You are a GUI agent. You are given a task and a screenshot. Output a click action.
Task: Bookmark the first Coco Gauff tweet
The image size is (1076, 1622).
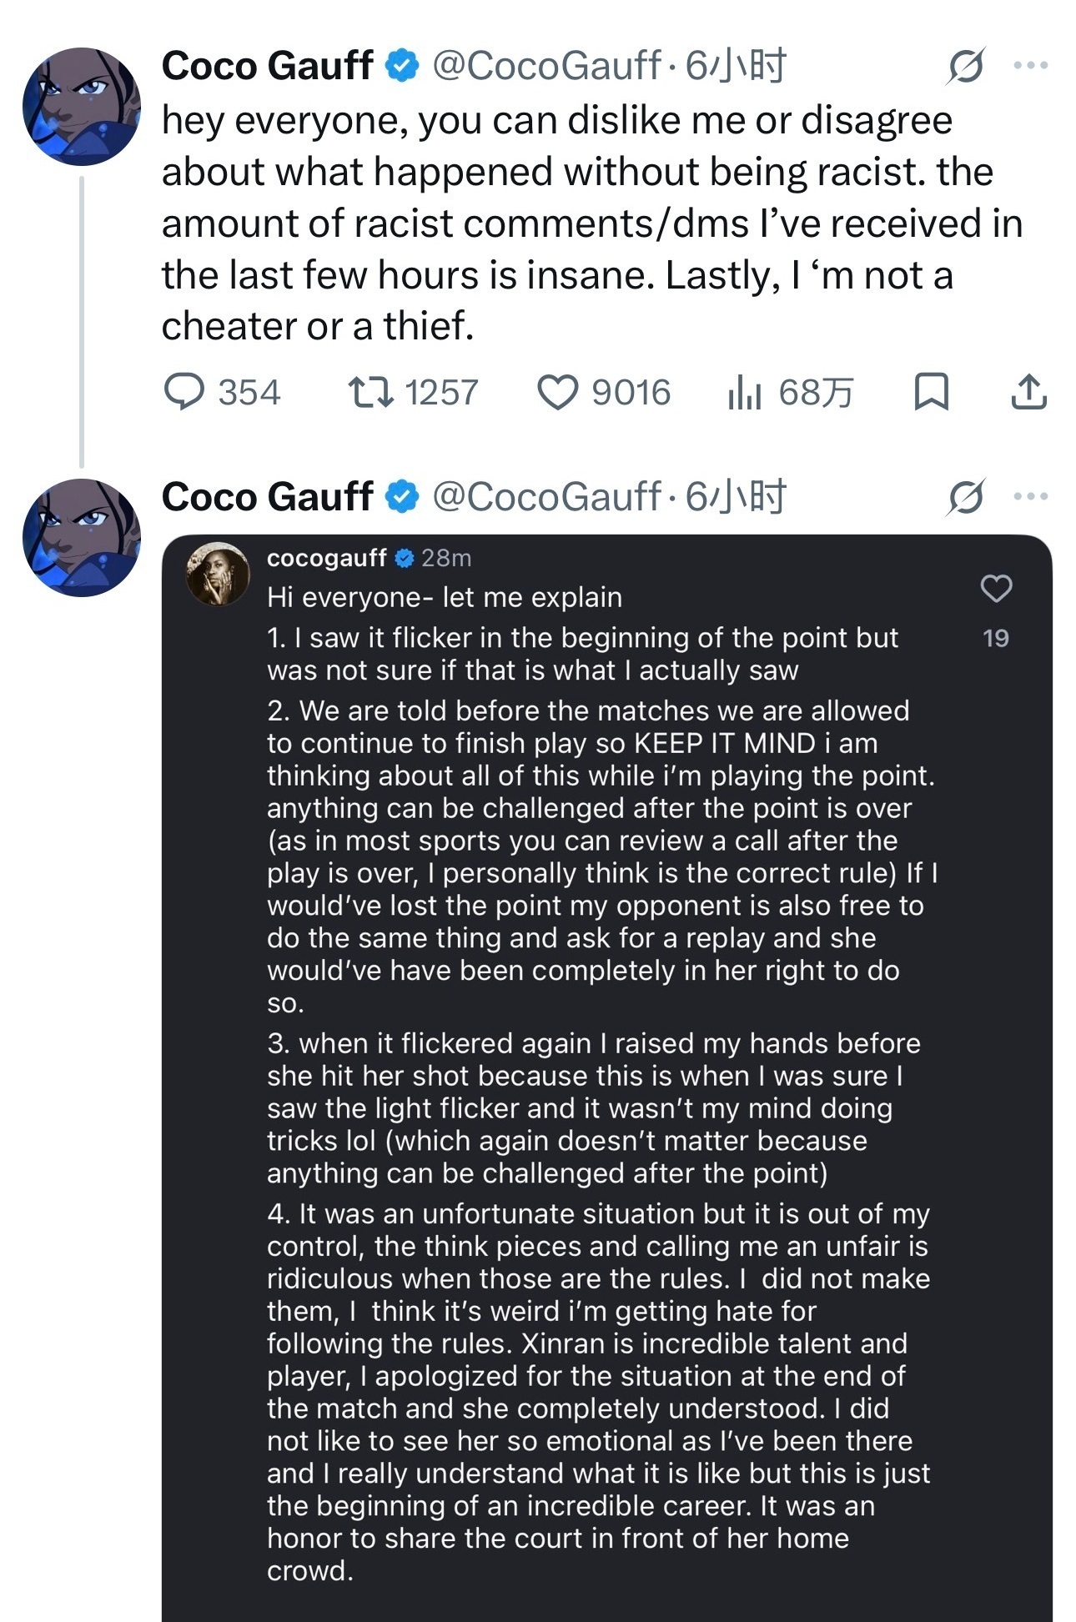(x=931, y=392)
